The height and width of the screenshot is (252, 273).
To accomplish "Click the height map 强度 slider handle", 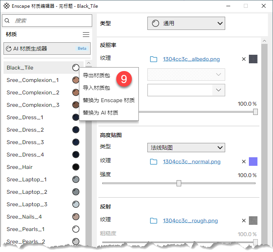I will click(x=179, y=183).
